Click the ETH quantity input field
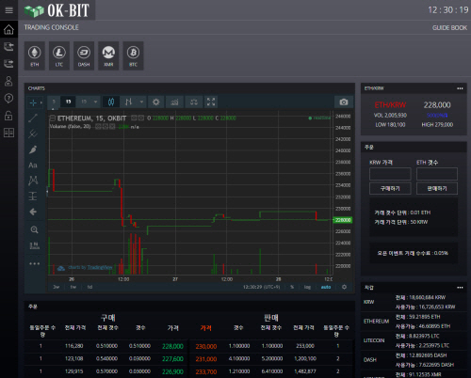The width and height of the screenshot is (471, 378). click(437, 174)
